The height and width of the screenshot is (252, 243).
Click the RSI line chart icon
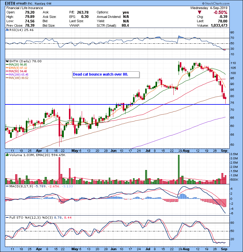point(7,30)
